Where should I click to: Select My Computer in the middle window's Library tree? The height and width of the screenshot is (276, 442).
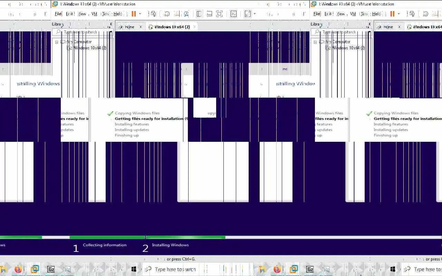click(79, 42)
